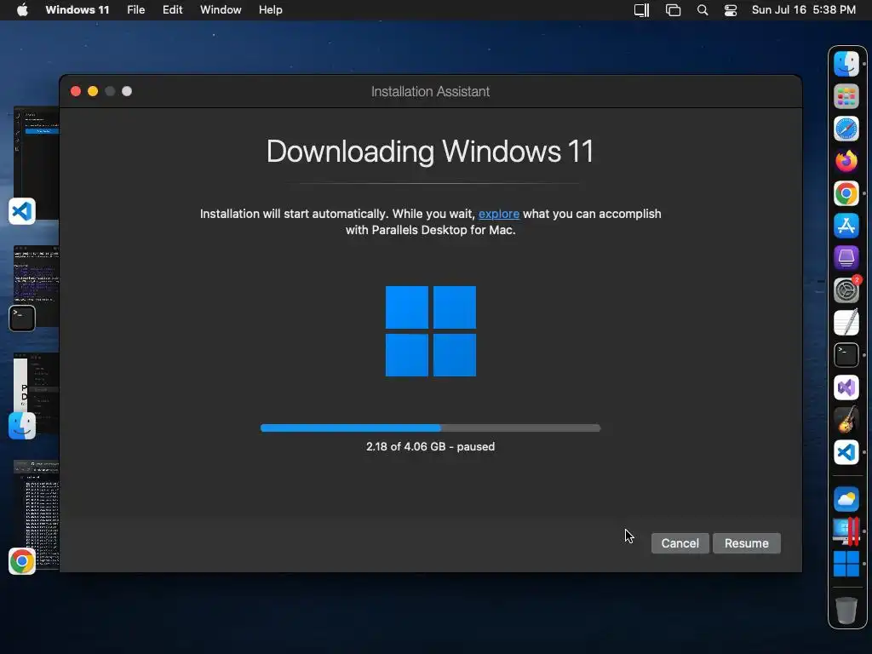The image size is (872, 654).
Task: Open the App Store from the Dock
Action: click(x=846, y=226)
